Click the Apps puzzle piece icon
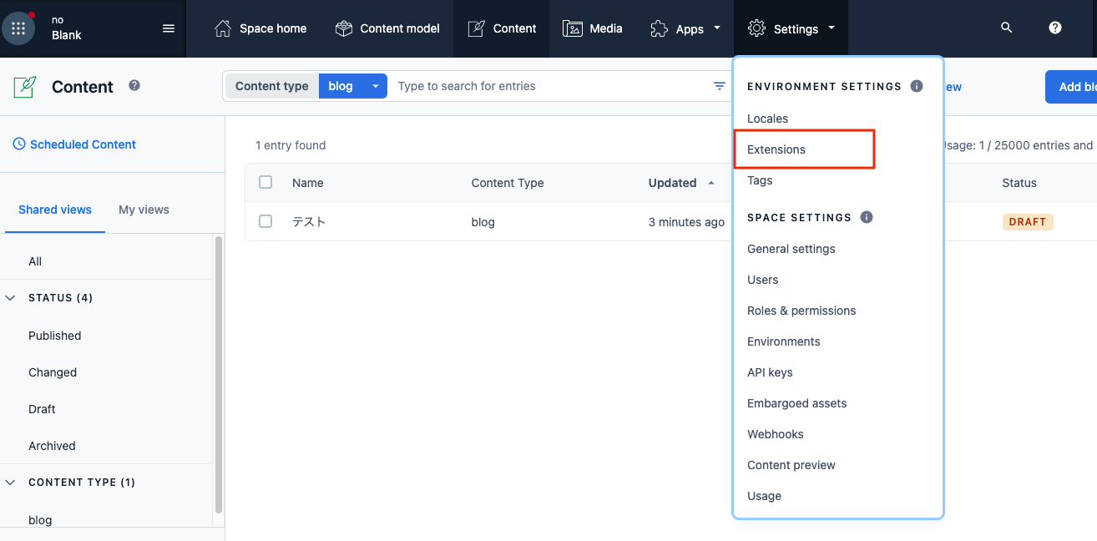 pyautogui.click(x=660, y=28)
